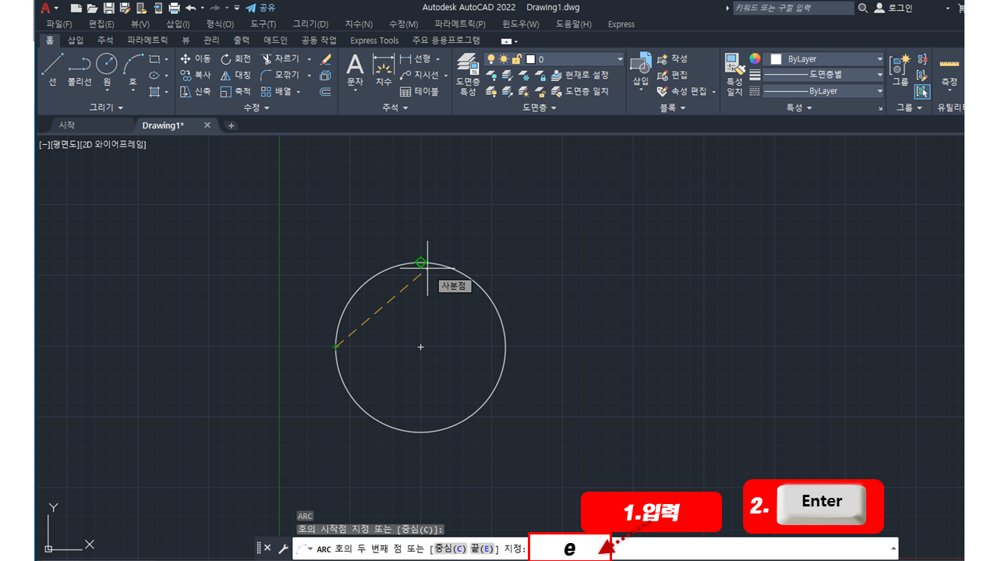Click the 작성 (Create block) button

(x=673, y=59)
